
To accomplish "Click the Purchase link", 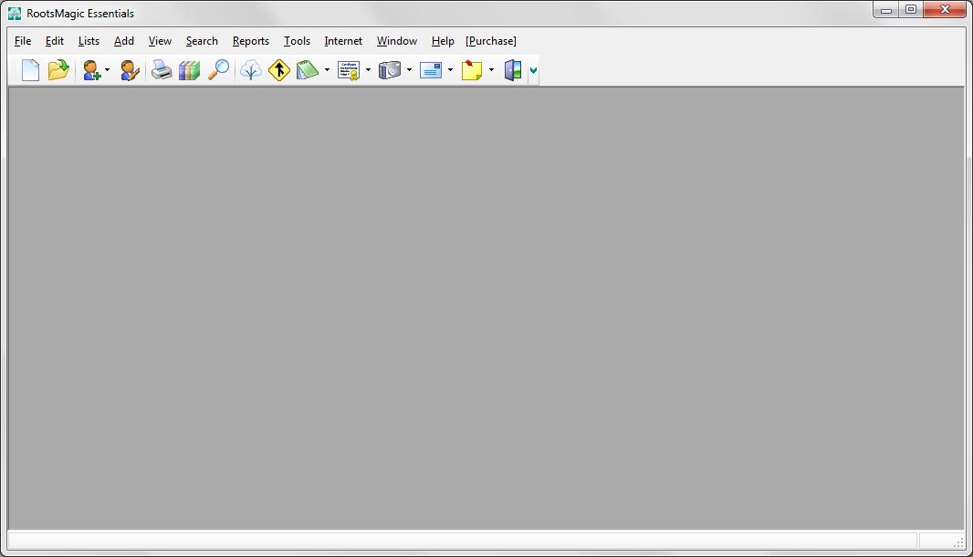I will tap(490, 41).
